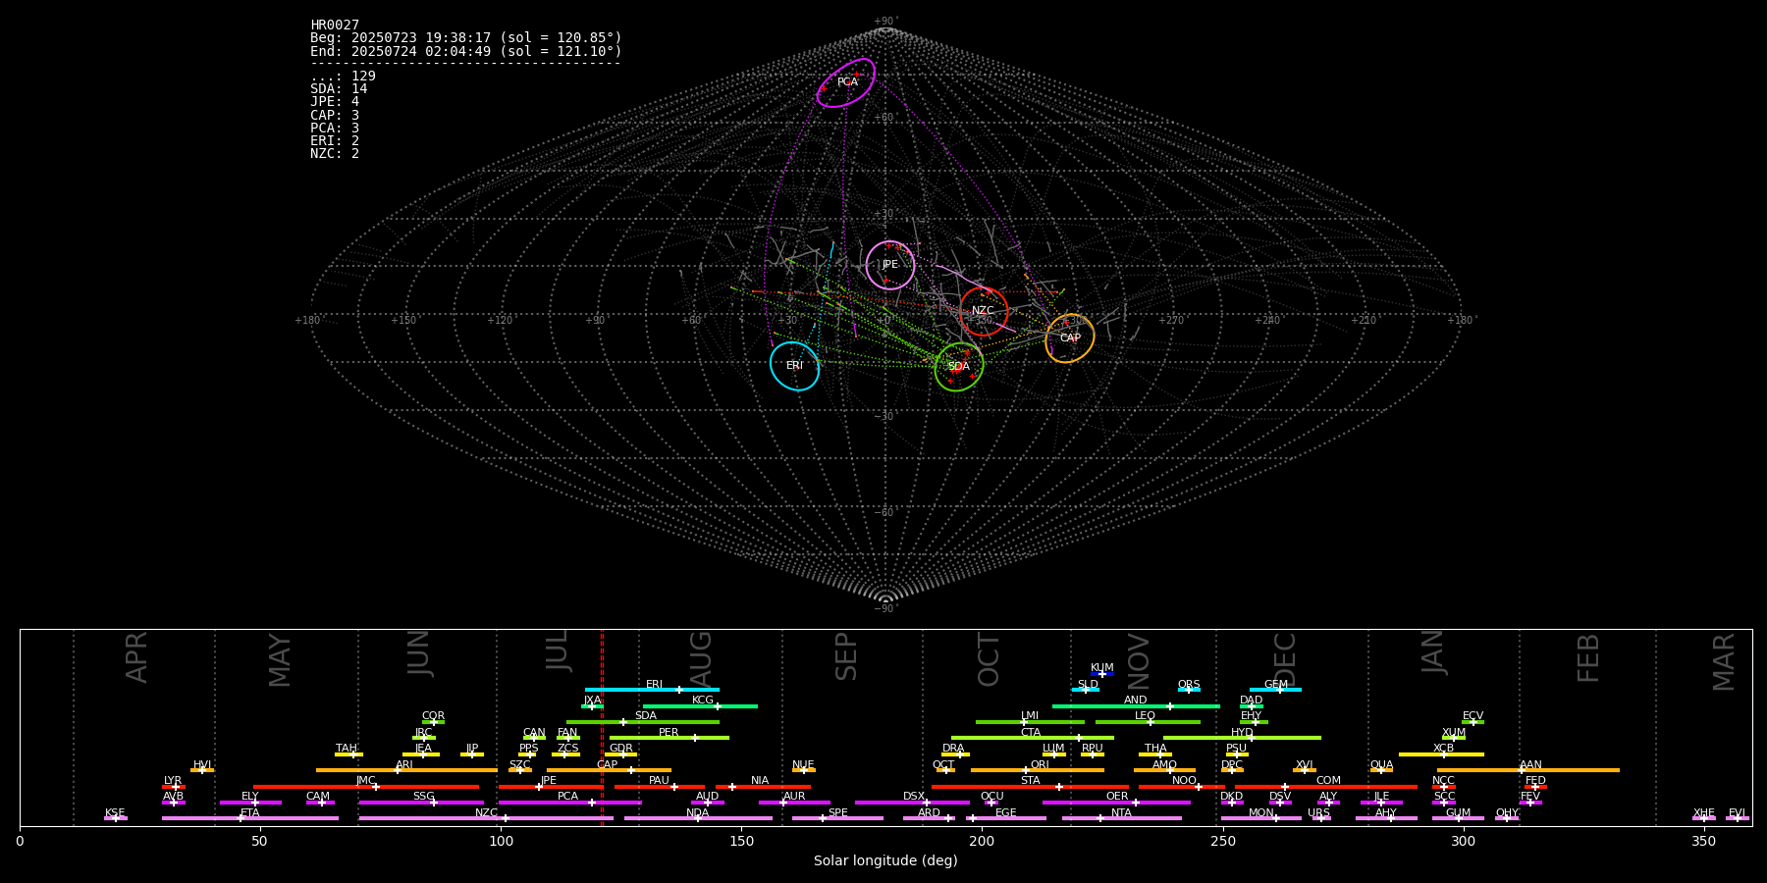Viewport: 1767px width, 883px height.
Task: Click the LEO activity bar
Action: tap(1148, 722)
